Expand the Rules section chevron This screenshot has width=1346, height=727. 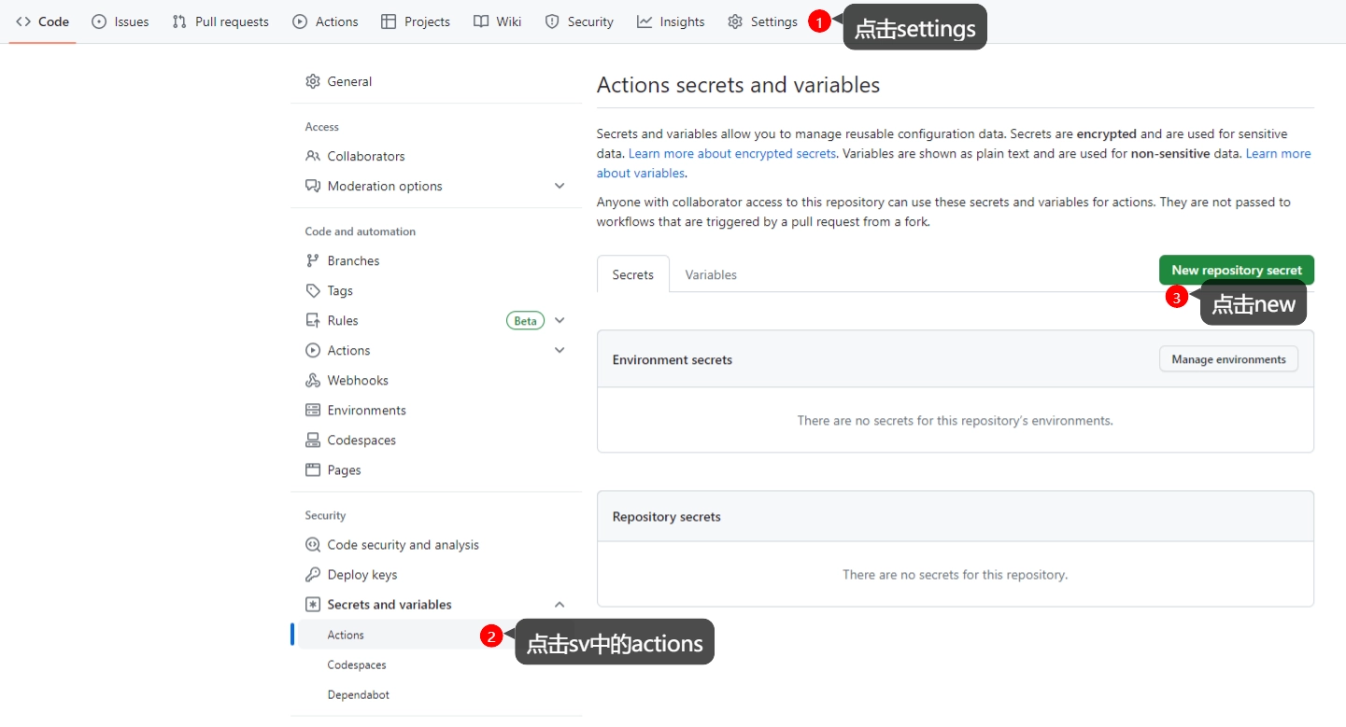560,320
